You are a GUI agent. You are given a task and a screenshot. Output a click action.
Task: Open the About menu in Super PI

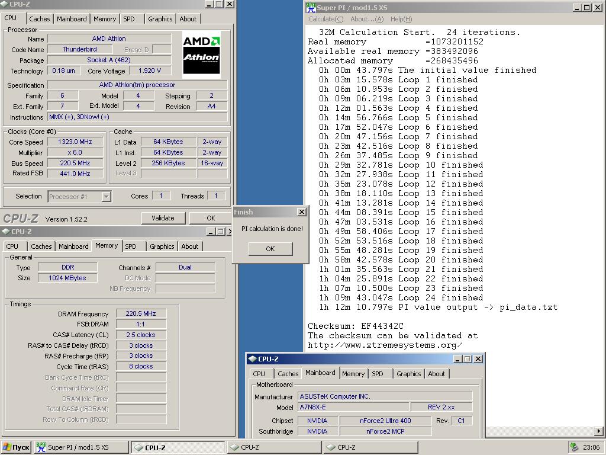(x=367, y=19)
